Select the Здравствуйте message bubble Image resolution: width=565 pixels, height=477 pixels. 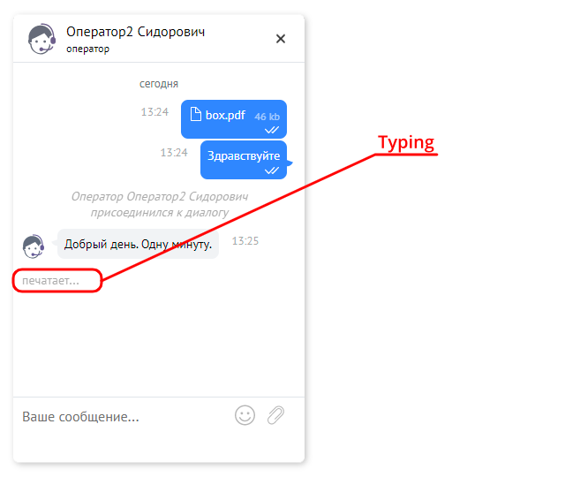point(244,160)
